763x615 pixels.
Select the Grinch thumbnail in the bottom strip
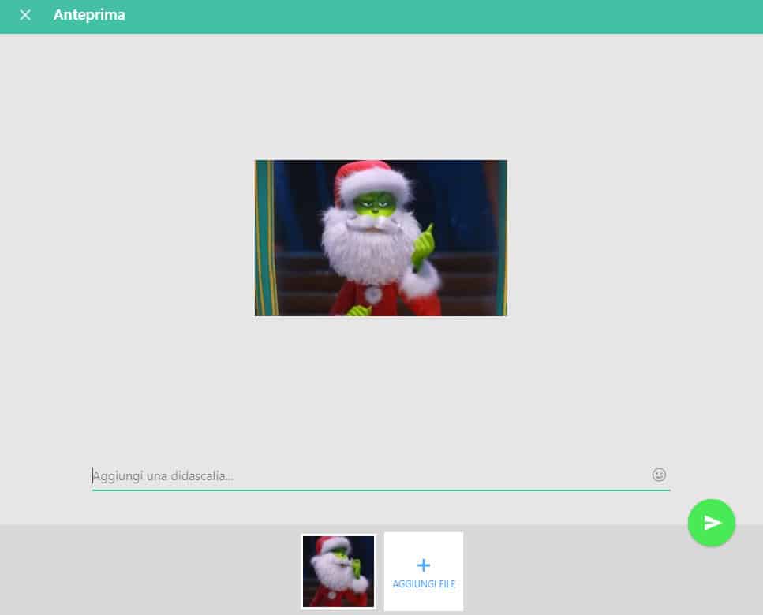338,572
